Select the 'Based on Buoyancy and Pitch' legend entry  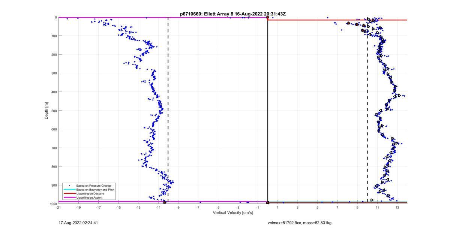tap(95, 190)
